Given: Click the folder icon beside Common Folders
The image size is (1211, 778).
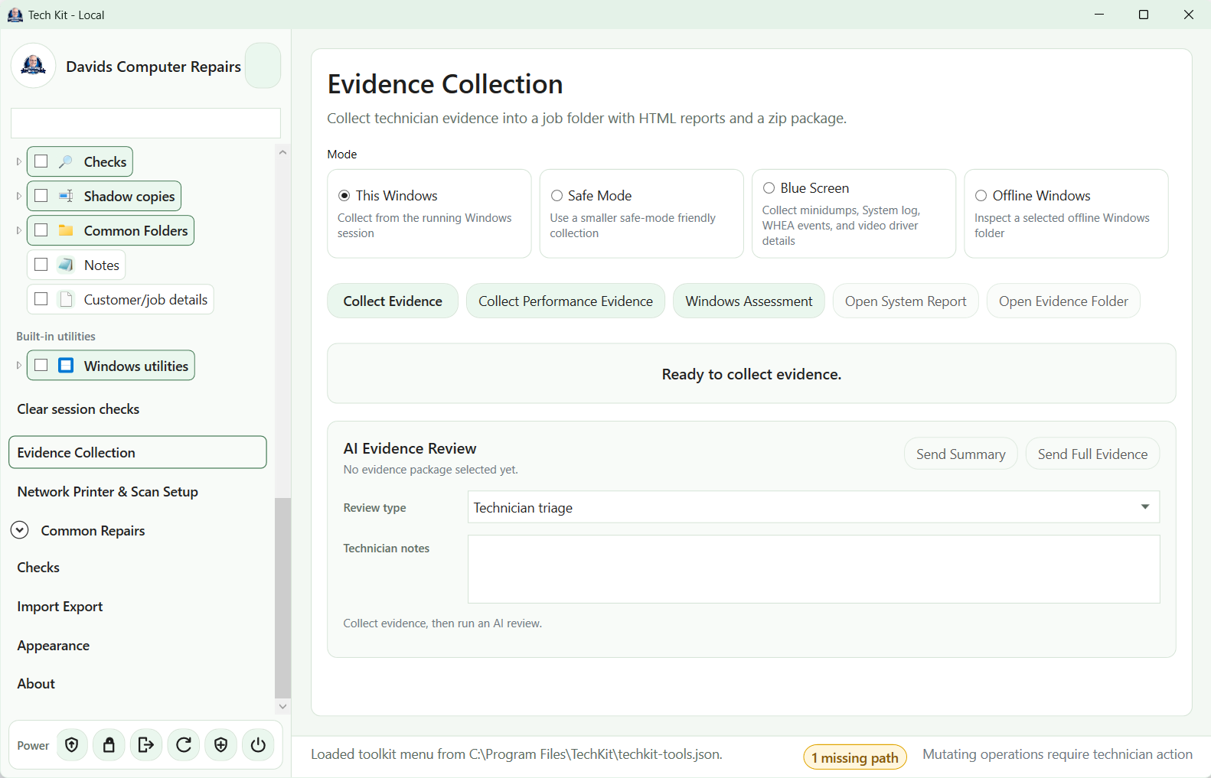Looking at the screenshot, I should pyautogui.click(x=67, y=230).
